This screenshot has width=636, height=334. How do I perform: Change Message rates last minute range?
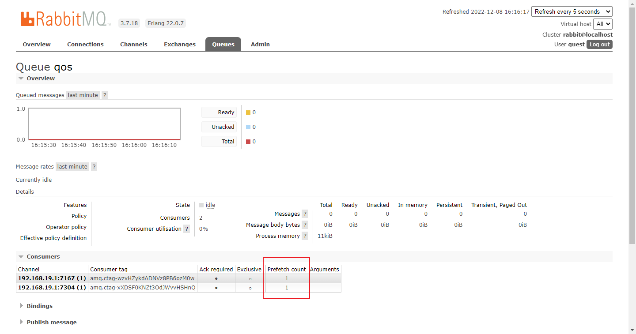pos(72,166)
